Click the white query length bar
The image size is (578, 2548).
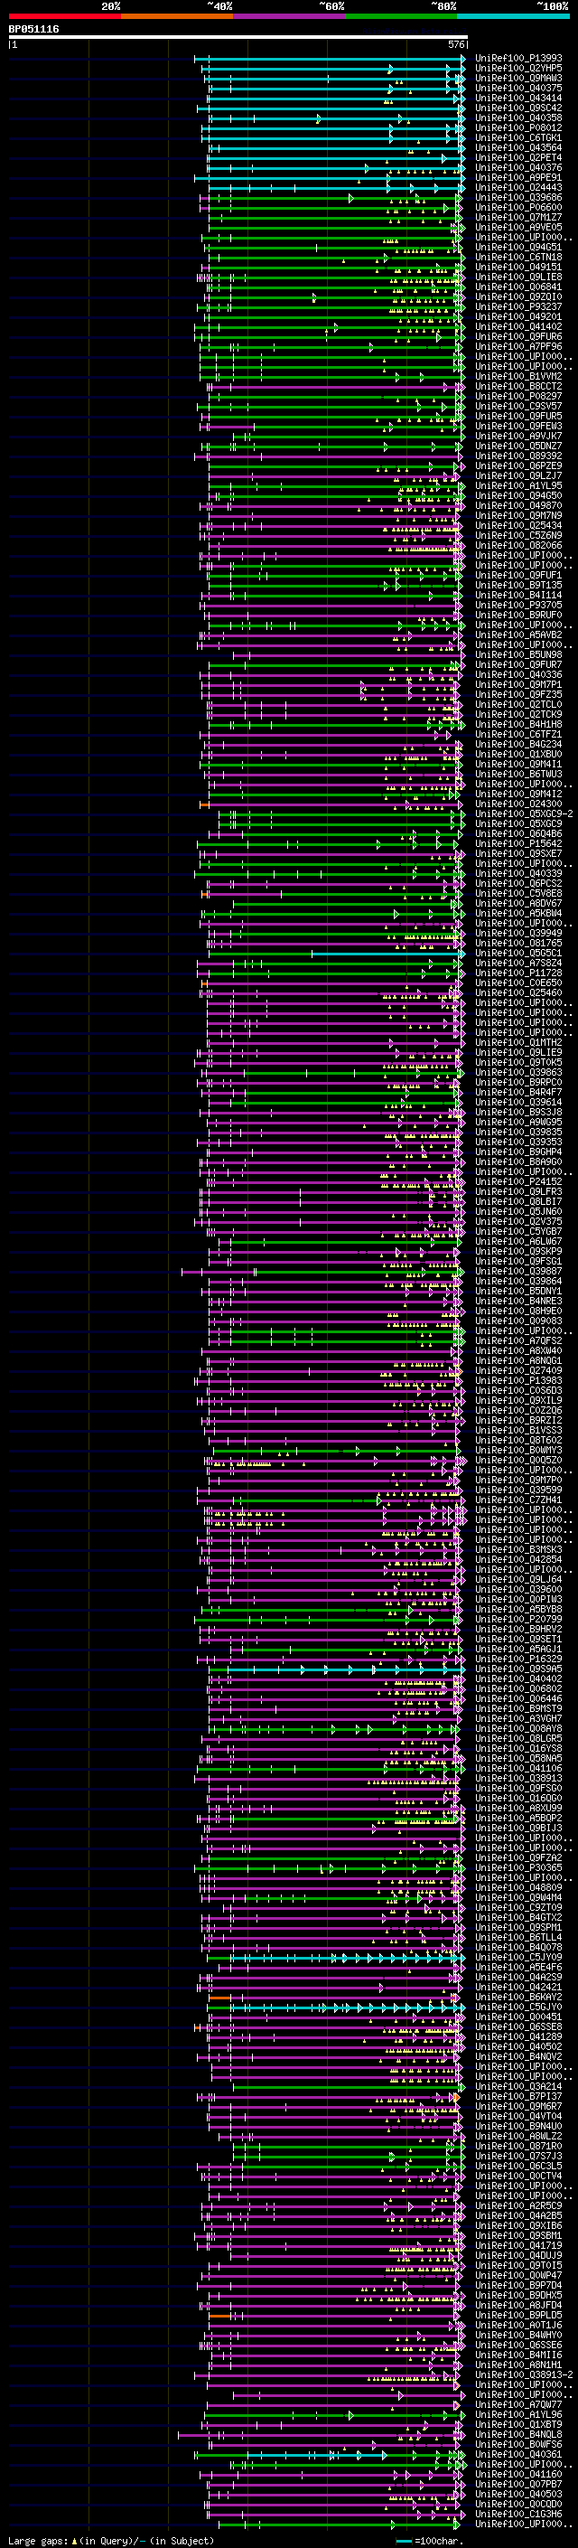[238, 36]
